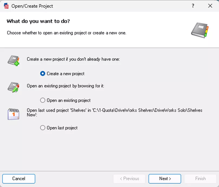This screenshot has width=219, height=187.
Task: Click the DriveWorks app icon in title bar
Action: click(6, 6)
